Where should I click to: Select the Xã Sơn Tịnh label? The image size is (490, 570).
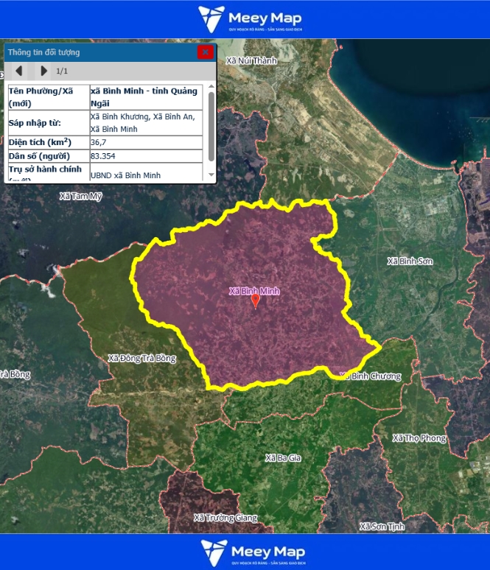pos(382,527)
